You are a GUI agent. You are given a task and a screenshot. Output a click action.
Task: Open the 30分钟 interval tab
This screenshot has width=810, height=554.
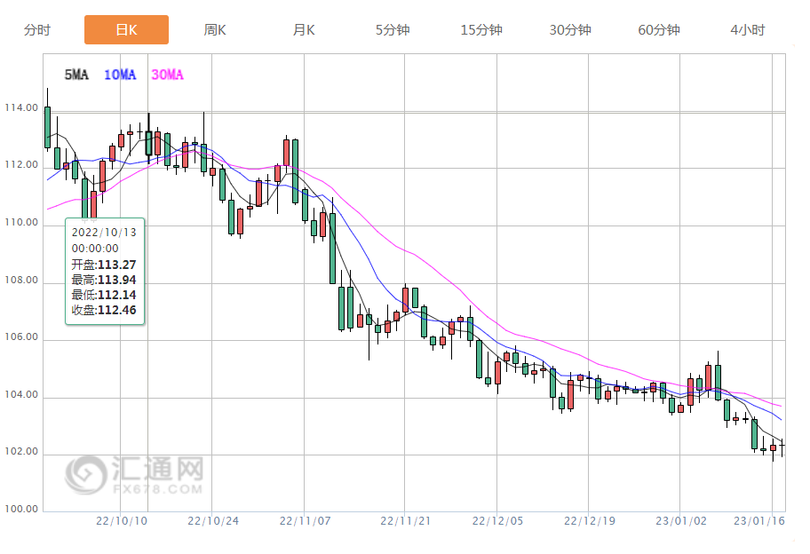[x=570, y=29]
